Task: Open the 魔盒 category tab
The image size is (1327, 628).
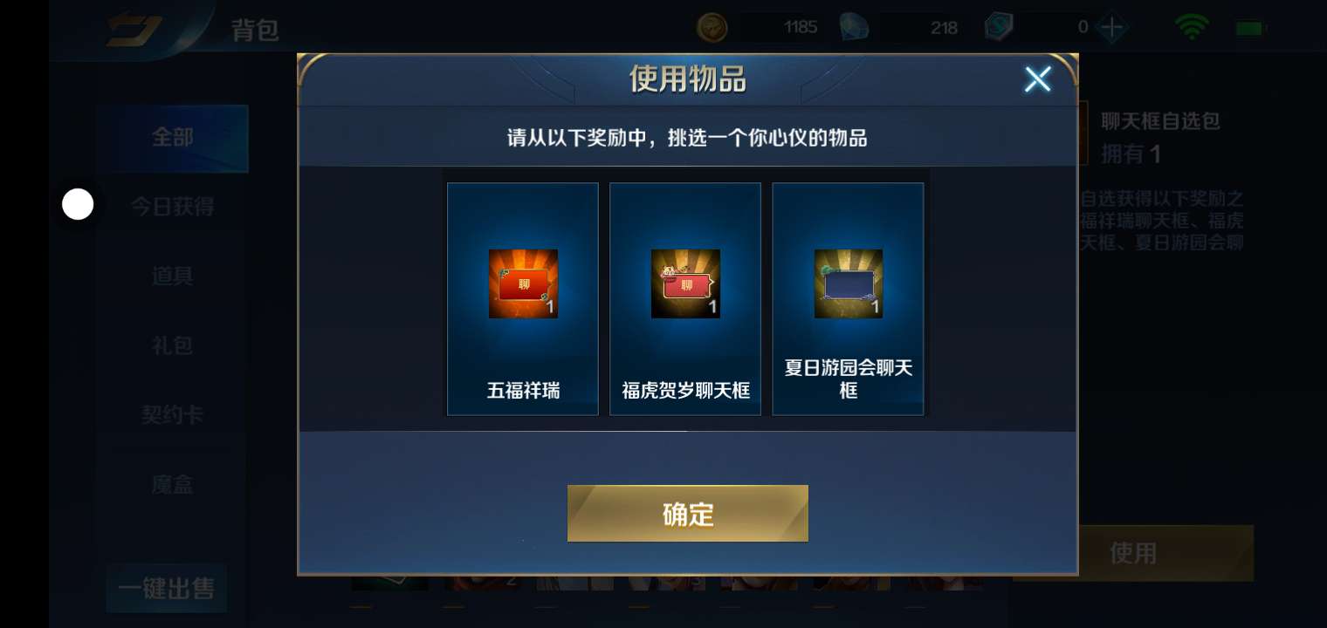Action: [x=173, y=484]
